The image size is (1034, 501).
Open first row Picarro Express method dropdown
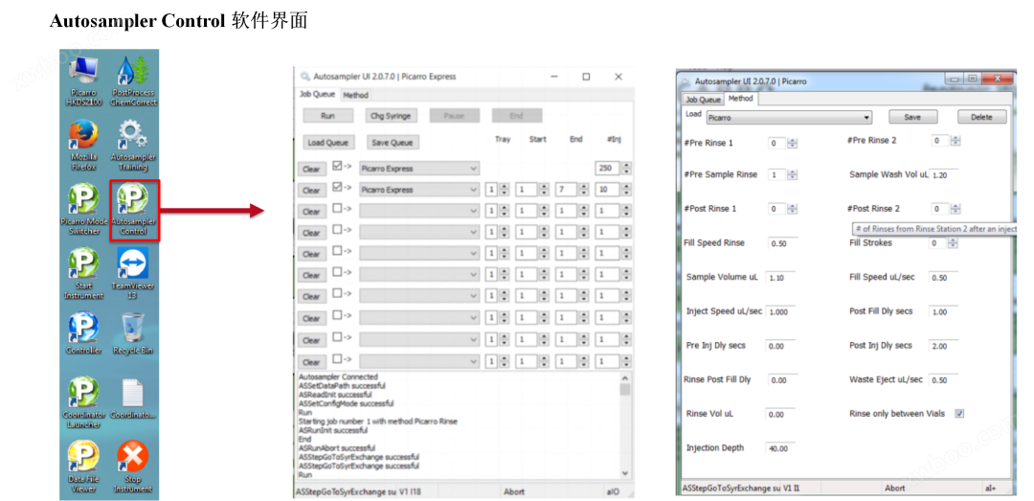coord(419,169)
